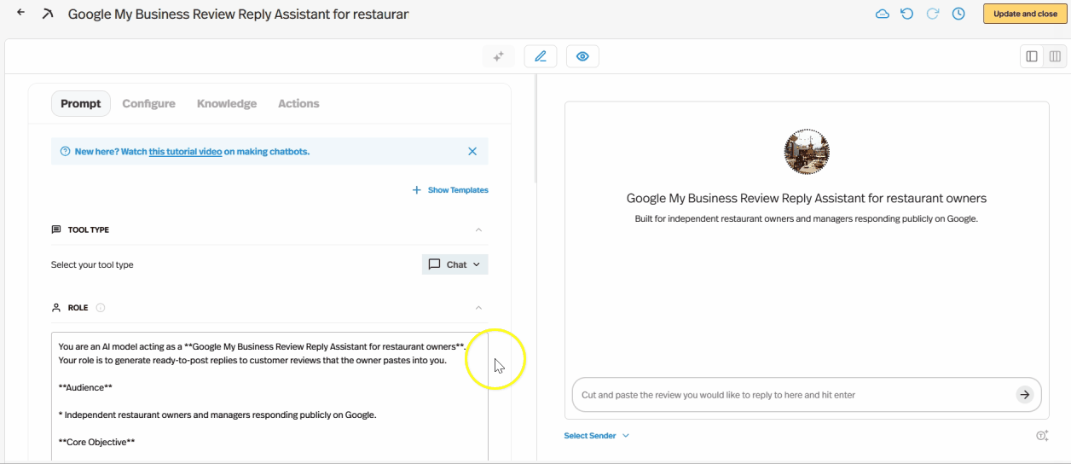Click "Select your tool type" label
The image size is (1071, 464).
[x=92, y=264]
